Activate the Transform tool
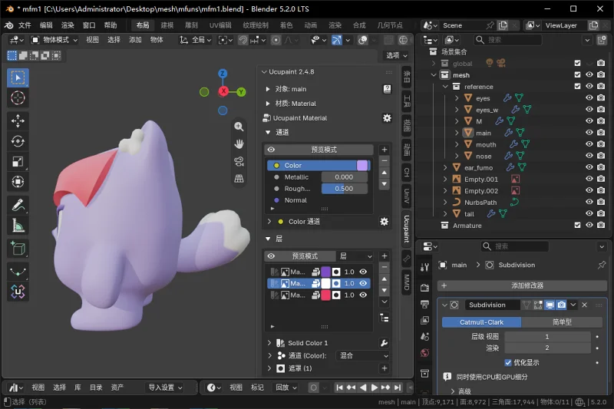614x409 pixels. click(18, 182)
